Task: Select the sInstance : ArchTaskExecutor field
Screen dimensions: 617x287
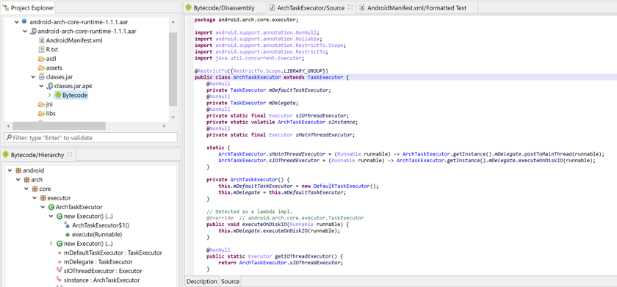Action: [98, 280]
